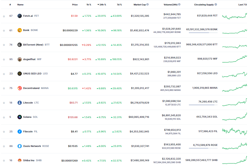
Task: Toggle the watchlist star for Shiba Inu
Action: click(4, 161)
